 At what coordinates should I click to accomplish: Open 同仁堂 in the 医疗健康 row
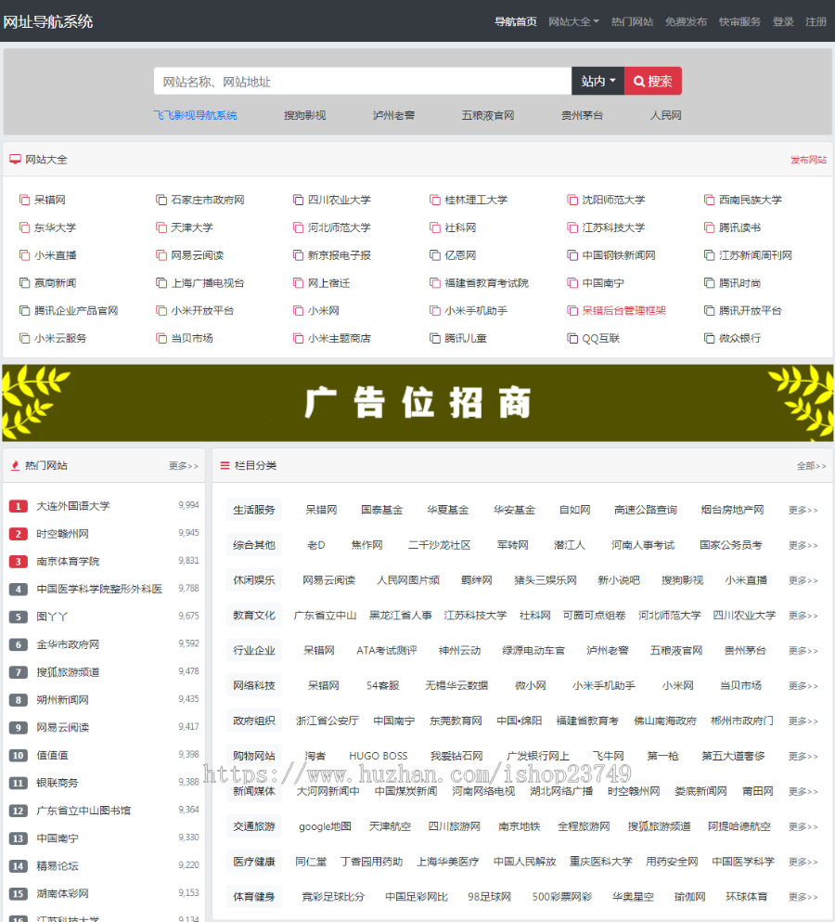[x=311, y=862]
